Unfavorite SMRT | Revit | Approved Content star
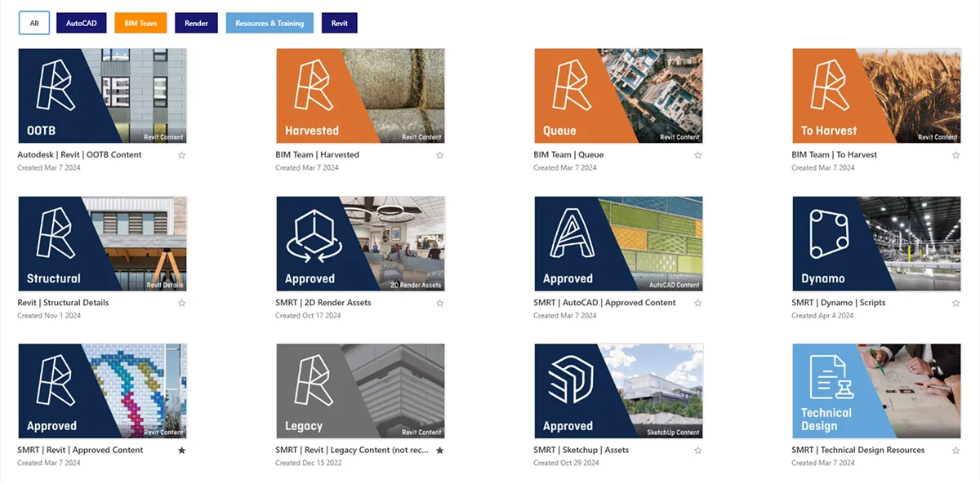 pos(181,451)
